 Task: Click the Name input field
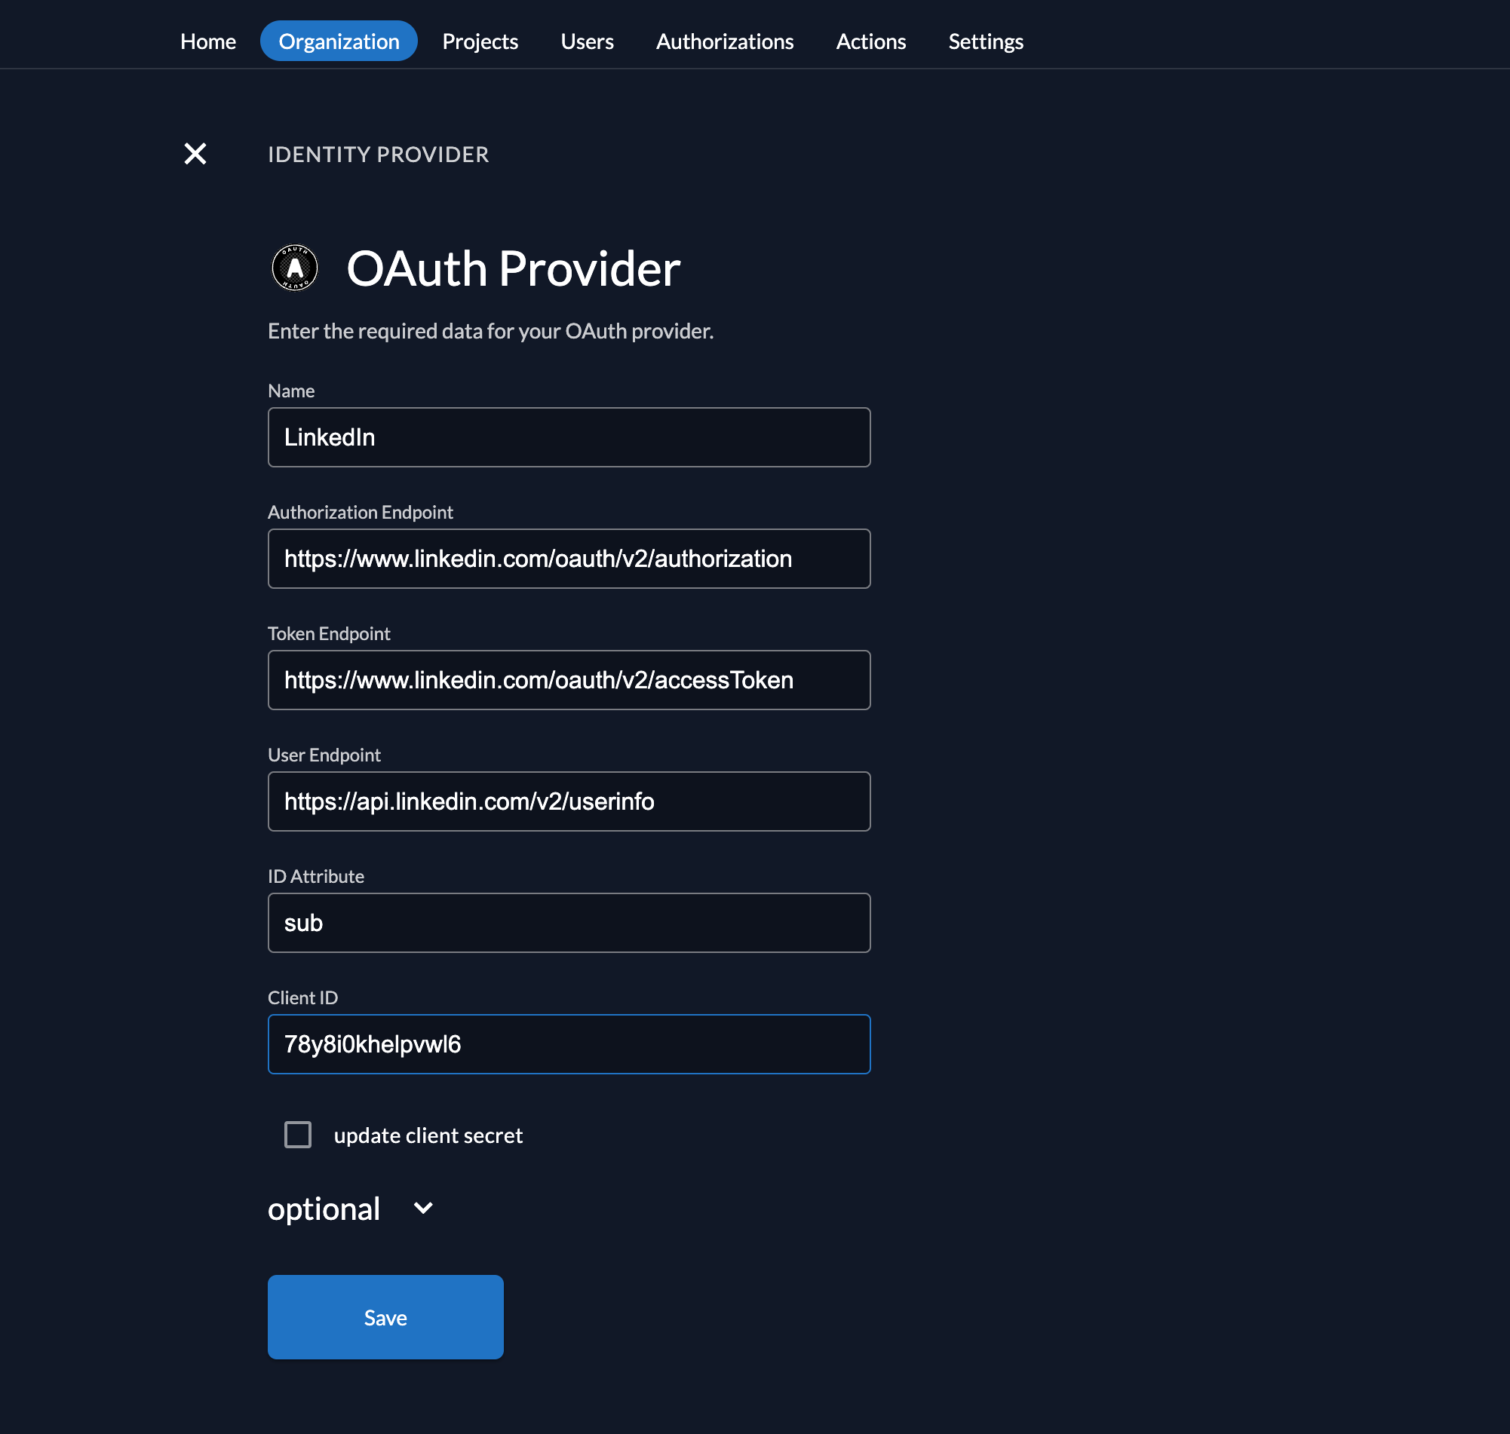(569, 437)
